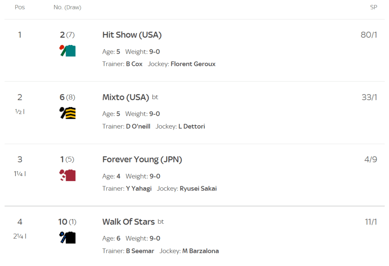389x266 pixels.
Task: Open the Mixto (USA) horse profile
Action: tap(125, 97)
